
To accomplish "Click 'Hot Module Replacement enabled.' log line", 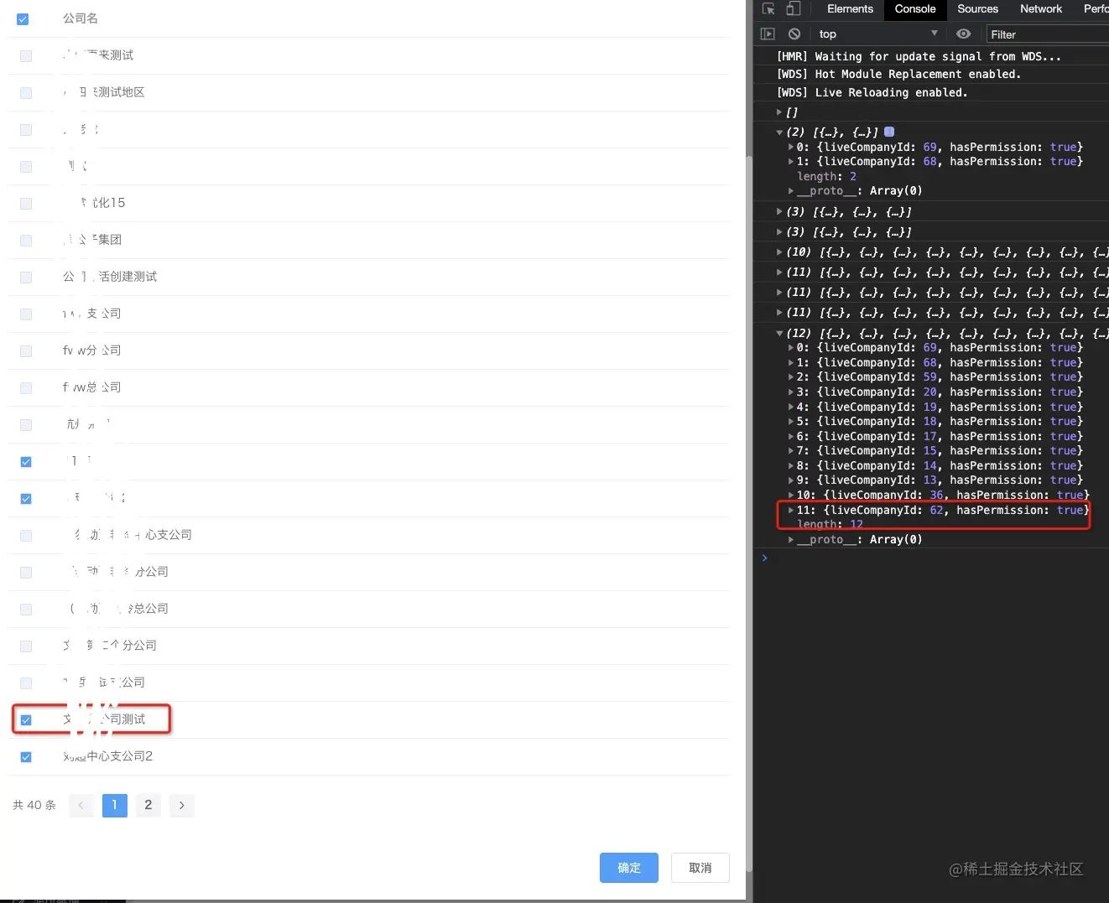I will point(898,74).
